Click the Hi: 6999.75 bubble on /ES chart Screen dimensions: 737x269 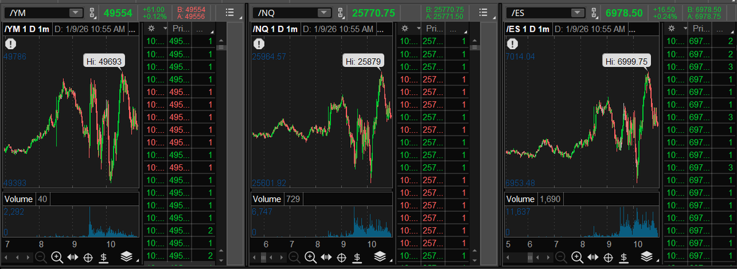[626, 60]
